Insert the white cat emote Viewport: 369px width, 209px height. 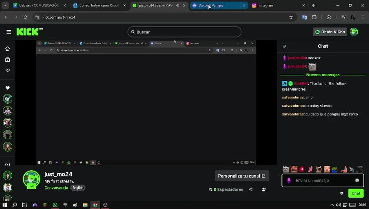[x=286, y=169]
